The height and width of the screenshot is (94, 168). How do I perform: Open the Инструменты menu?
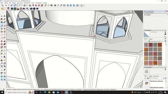[x=27, y=3]
